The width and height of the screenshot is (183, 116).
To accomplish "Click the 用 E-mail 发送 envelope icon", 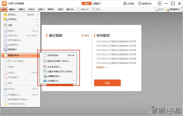I will pyautogui.click(x=5, y=61).
